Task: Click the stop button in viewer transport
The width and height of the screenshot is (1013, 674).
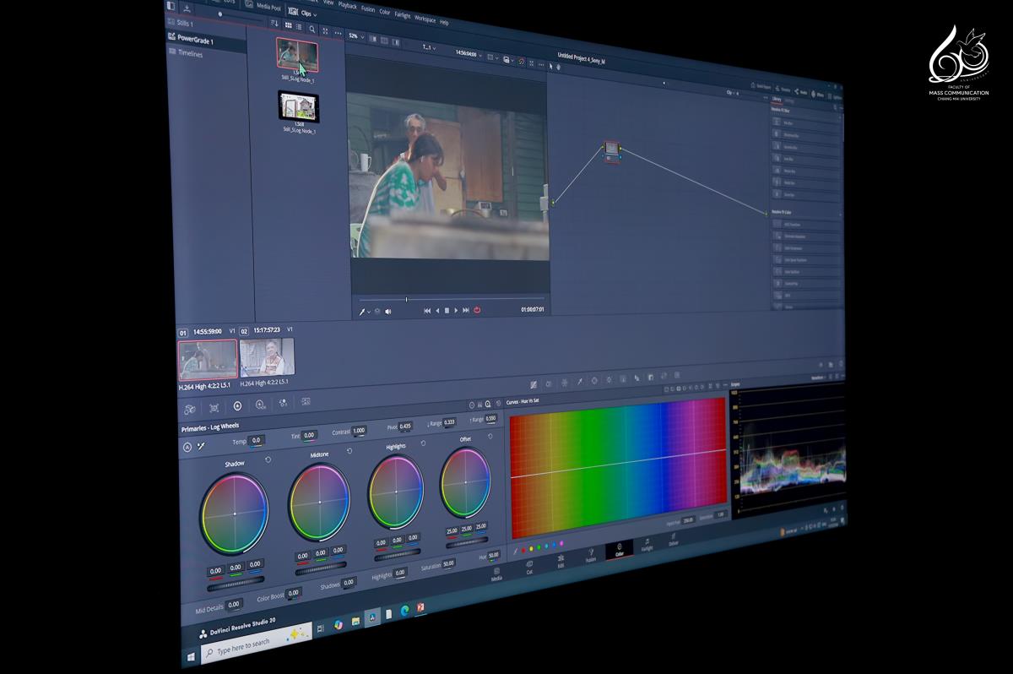Action: click(x=447, y=310)
